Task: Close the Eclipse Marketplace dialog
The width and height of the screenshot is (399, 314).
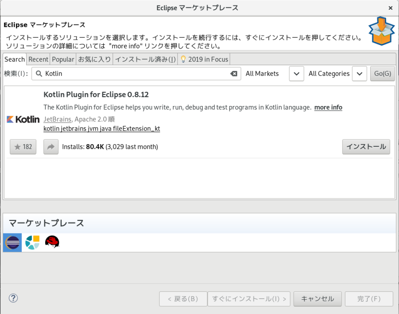Action: point(390,8)
